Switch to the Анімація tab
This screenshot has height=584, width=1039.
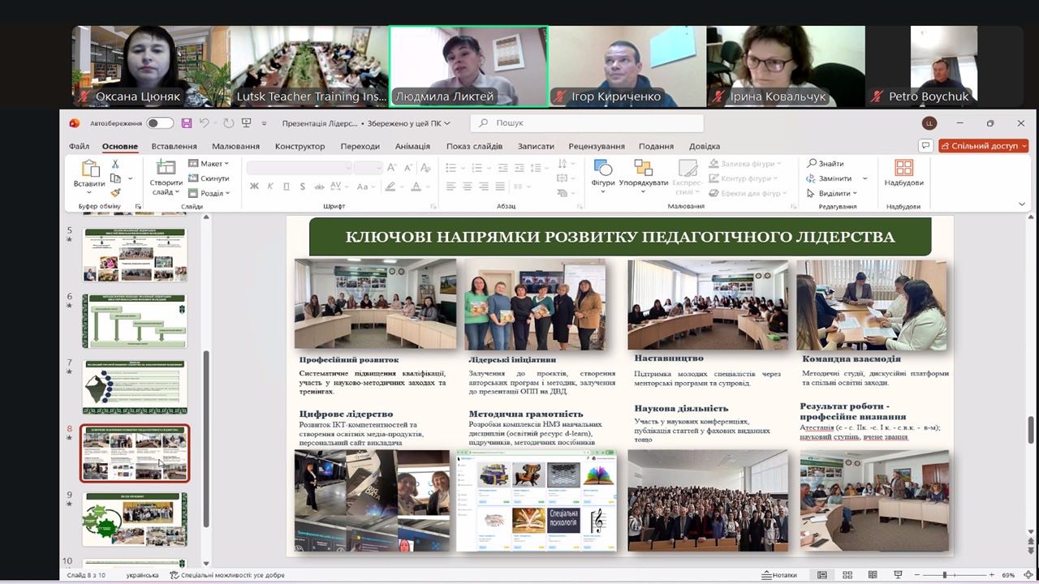[x=412, y=146]
